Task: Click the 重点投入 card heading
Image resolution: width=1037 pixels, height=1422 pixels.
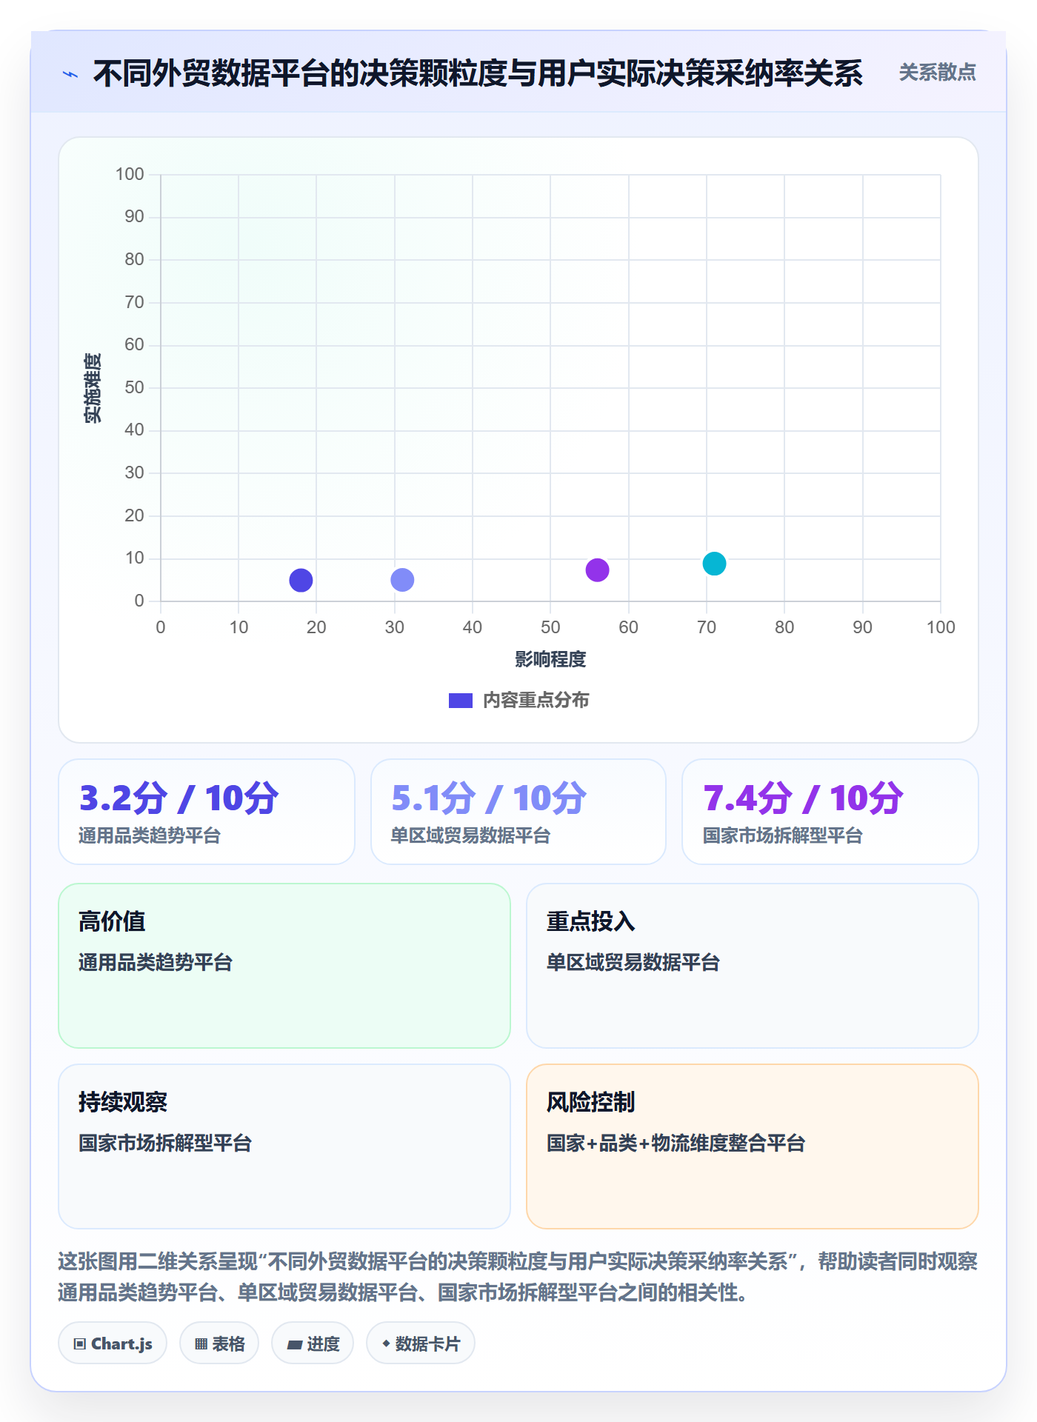Action: tap(591, 921)
